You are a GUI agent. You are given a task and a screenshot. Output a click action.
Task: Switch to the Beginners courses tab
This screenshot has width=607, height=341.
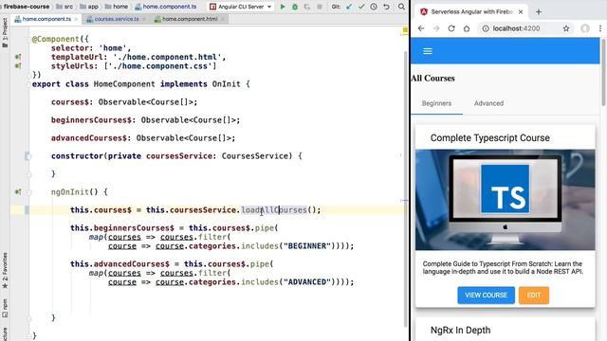[436, 103]
